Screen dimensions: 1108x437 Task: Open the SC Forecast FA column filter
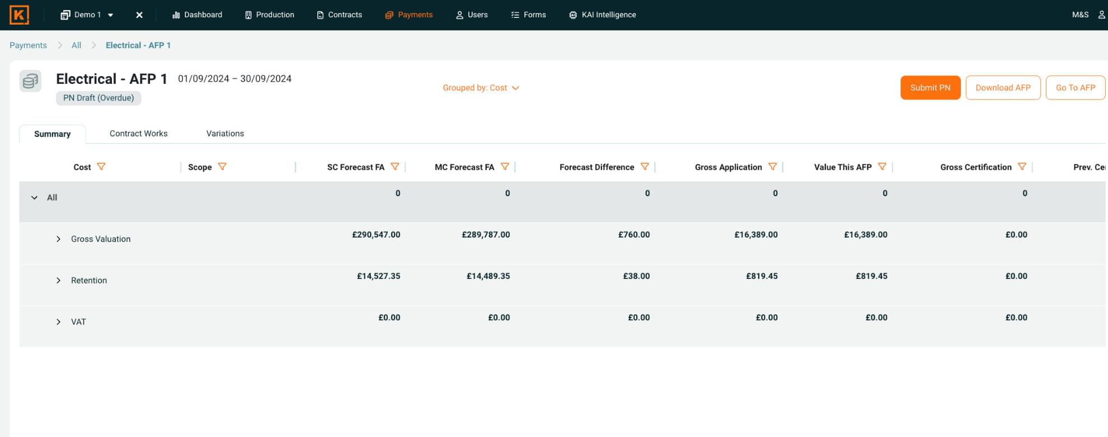(x=395, y=167)
